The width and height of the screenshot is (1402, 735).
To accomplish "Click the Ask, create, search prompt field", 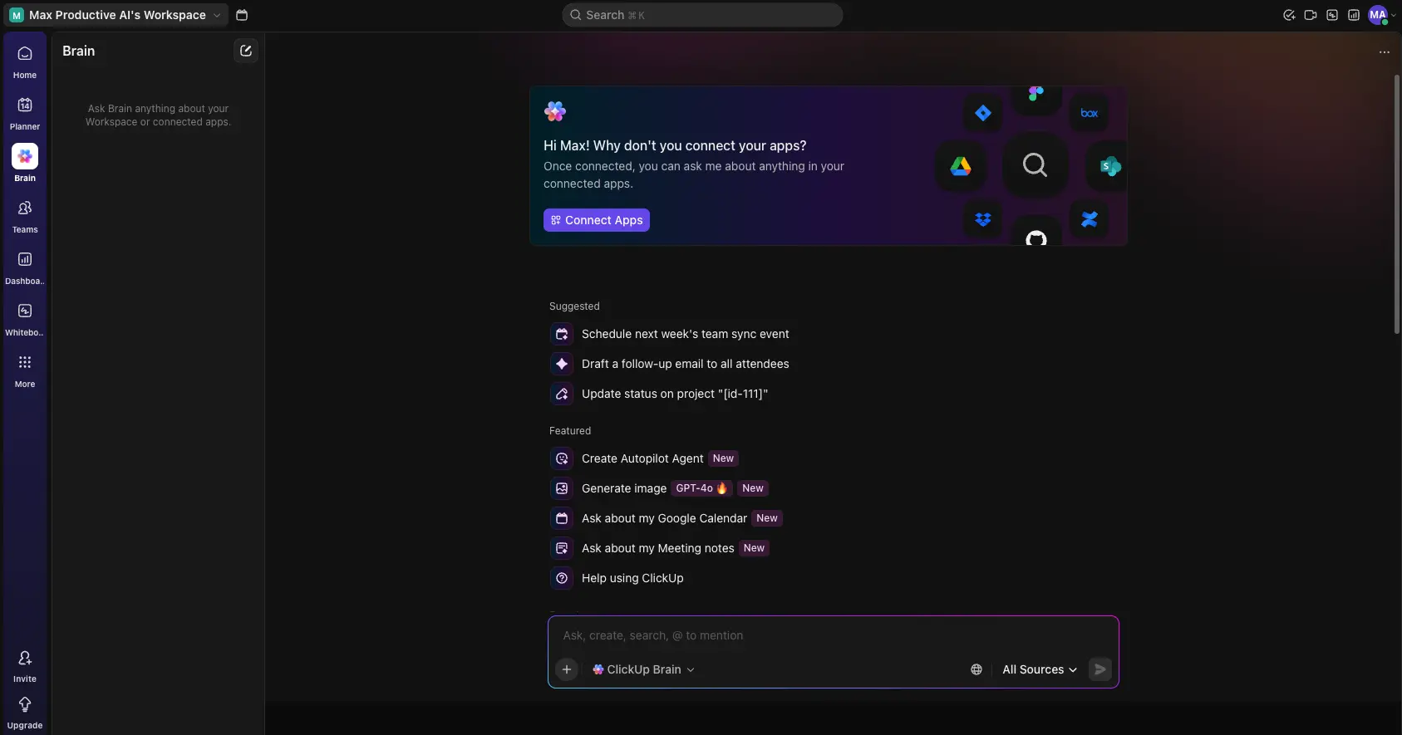I will point(834,635).
